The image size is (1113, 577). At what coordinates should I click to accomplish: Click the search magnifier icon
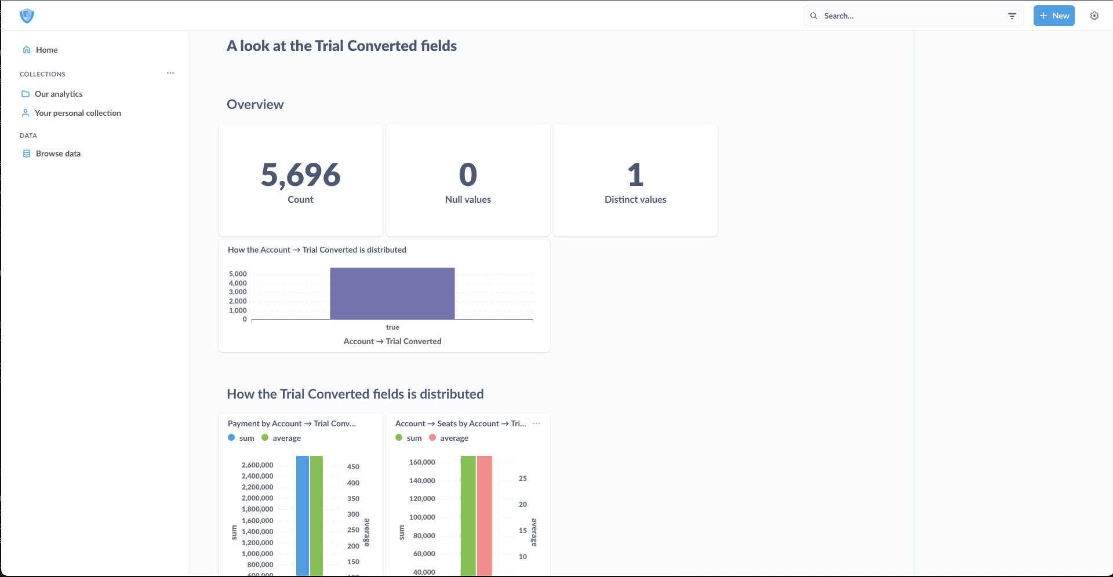814,16
